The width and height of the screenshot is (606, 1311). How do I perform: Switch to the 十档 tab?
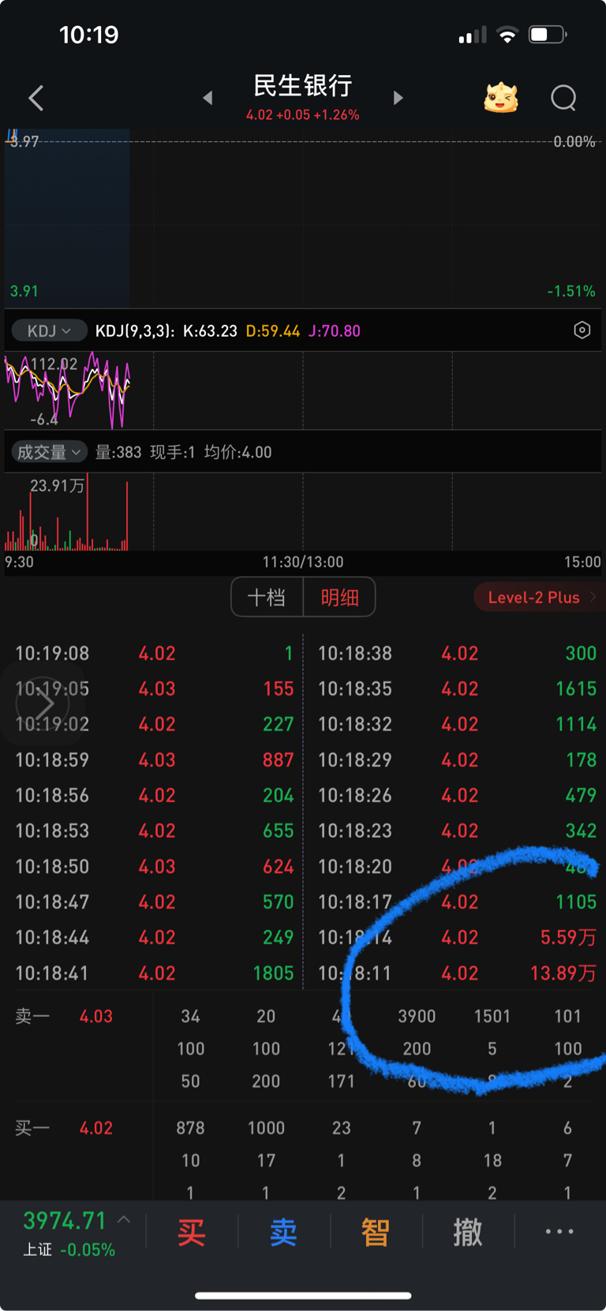pyautogui.click(x=267, y=597)
